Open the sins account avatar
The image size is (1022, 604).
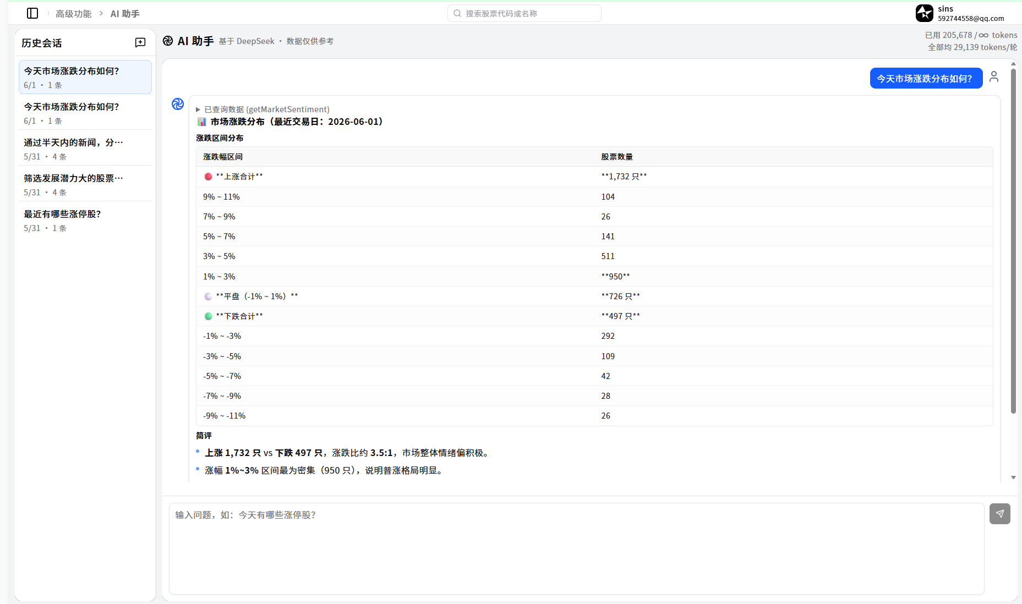point(925,13)
